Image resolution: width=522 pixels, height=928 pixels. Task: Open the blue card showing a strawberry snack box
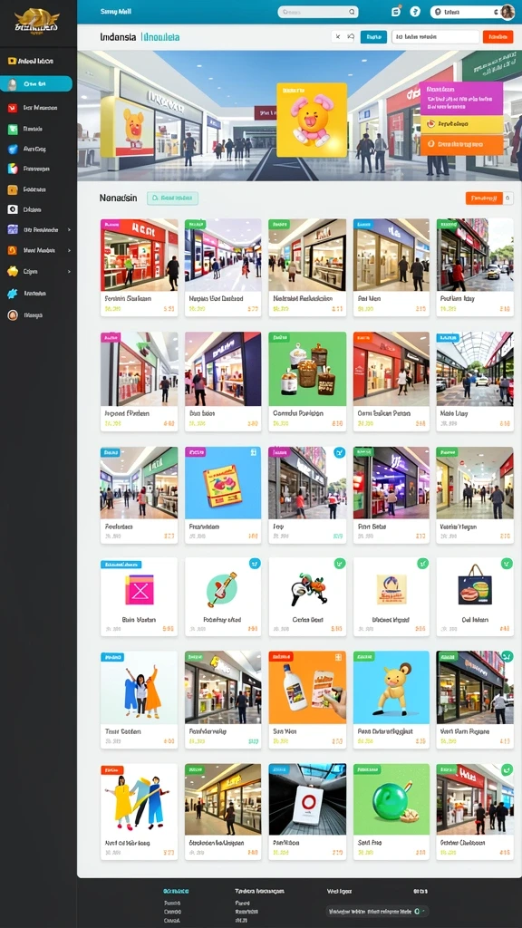click(x=223, y=496)
